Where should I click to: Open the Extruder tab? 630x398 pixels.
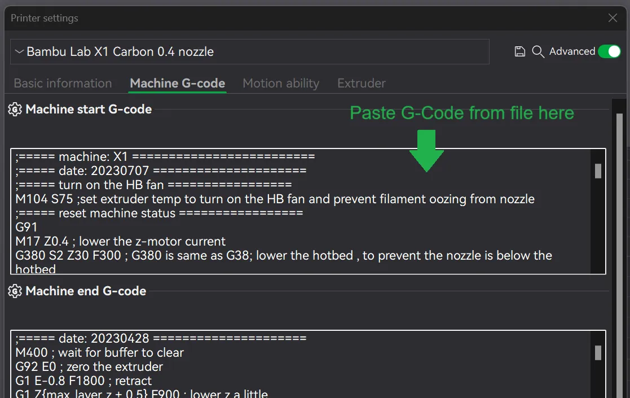point(361,84)
